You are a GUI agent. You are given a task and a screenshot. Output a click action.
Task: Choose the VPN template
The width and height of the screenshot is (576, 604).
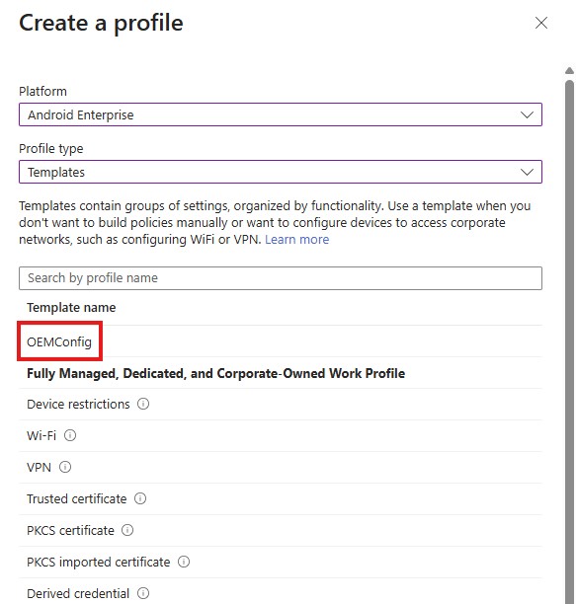click(281, 467)
